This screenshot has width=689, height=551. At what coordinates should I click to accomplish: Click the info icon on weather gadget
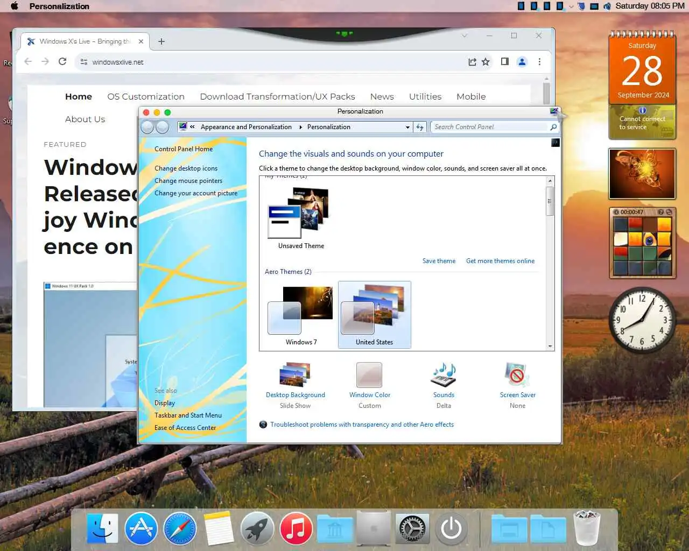[642, 110]
